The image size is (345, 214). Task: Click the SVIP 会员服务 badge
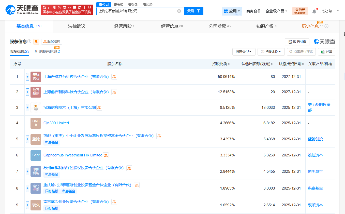(x=300, y=11)
